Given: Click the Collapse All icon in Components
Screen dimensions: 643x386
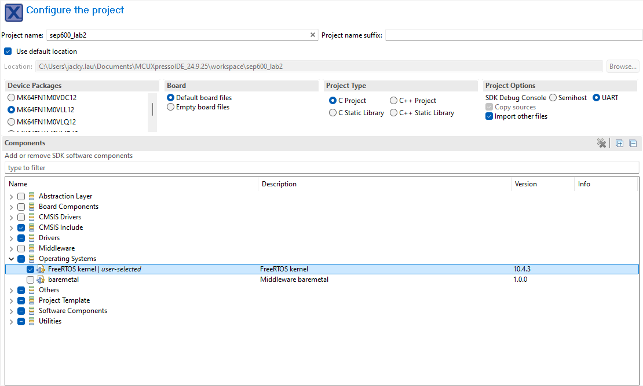Looking at the screenshot, I should pos(633,144).
